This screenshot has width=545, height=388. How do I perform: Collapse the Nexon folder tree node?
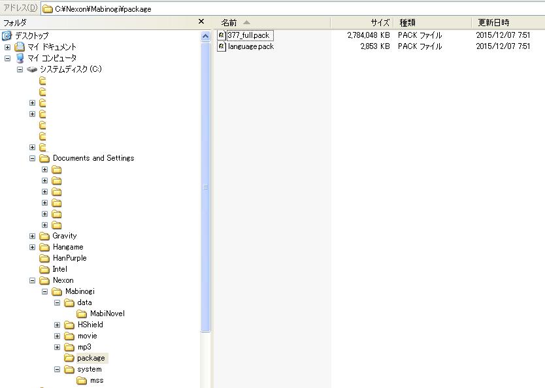pyautogui.click(x=33, y=280)
